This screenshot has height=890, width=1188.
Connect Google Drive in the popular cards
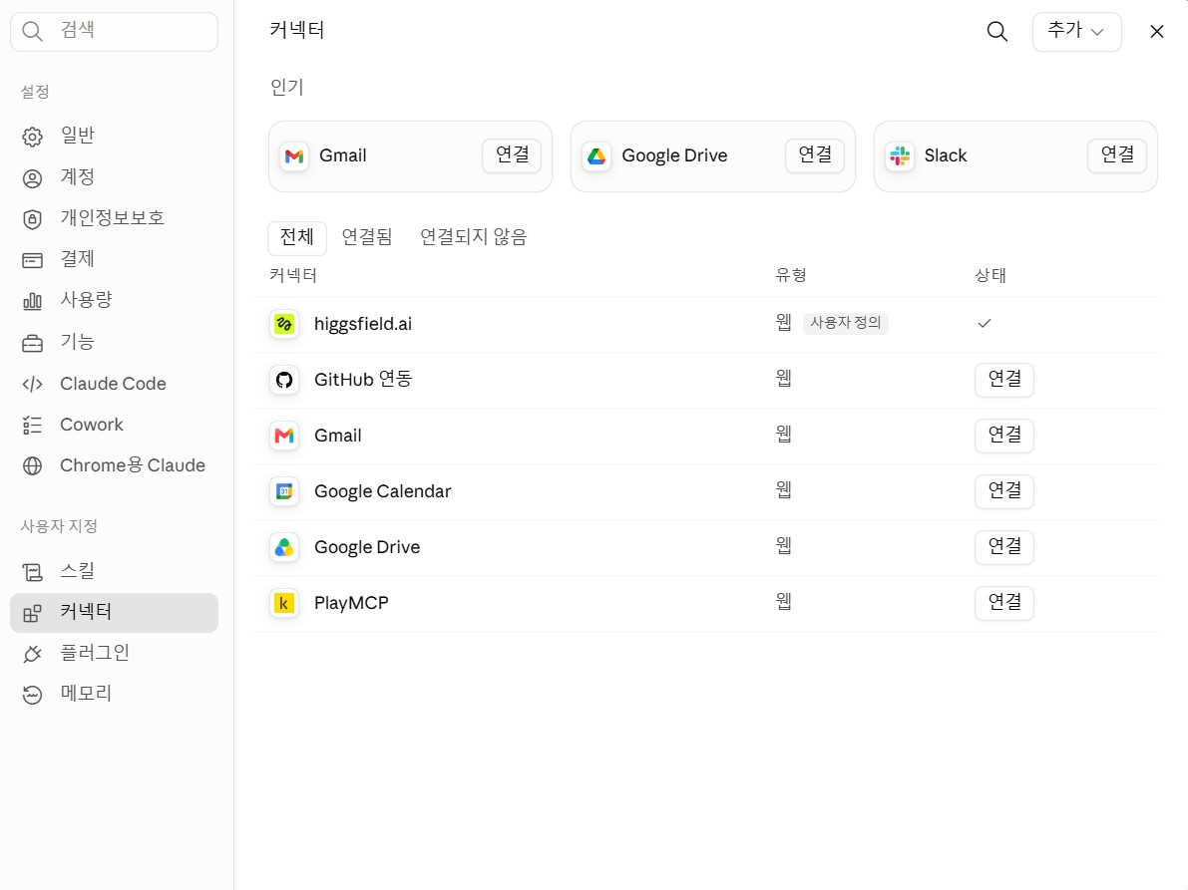coord(815,155)
